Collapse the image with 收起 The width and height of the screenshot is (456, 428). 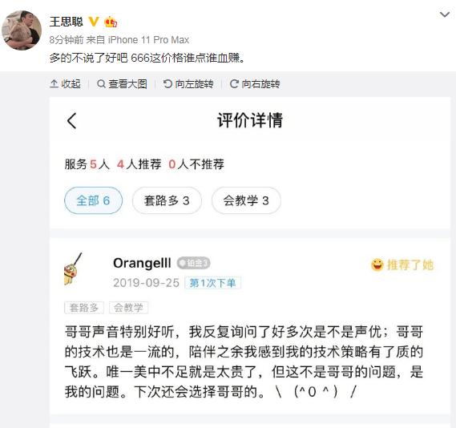point(66,84)
